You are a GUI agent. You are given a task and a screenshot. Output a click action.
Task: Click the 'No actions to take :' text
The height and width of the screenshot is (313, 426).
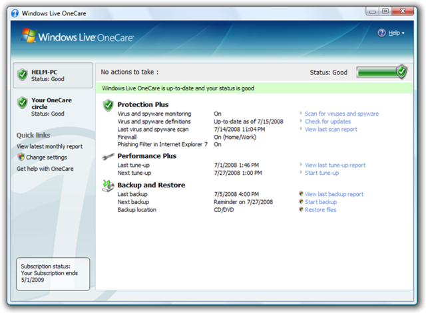130,72
